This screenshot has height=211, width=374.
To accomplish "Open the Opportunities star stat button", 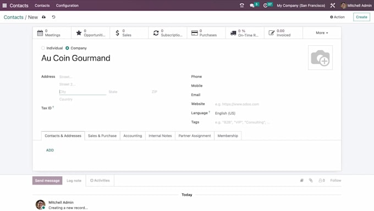I will [91, 33].
